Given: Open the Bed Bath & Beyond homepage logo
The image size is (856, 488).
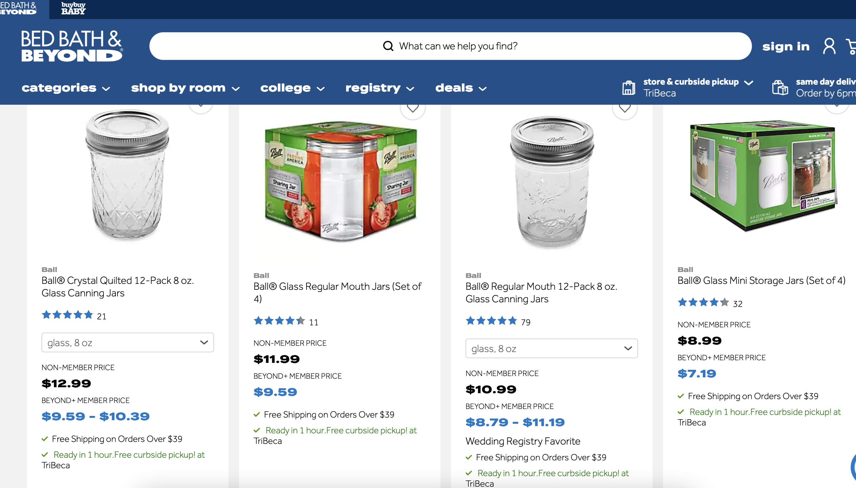Looking at the screenshot, I should click(x=72, y=46).
